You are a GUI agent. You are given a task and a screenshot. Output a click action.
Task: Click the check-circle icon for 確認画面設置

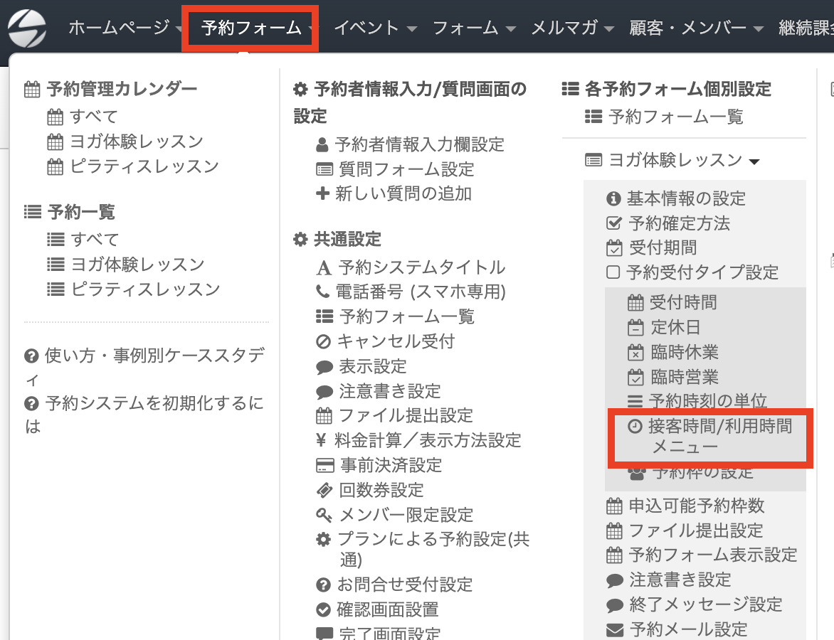[324, 609]
